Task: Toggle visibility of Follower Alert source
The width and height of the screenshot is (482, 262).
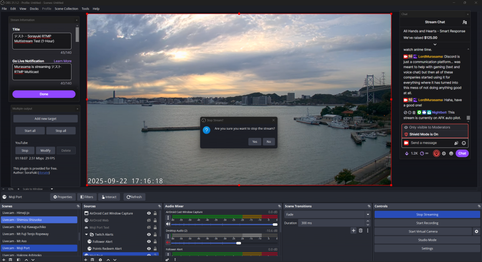Action: click(149, 242)
